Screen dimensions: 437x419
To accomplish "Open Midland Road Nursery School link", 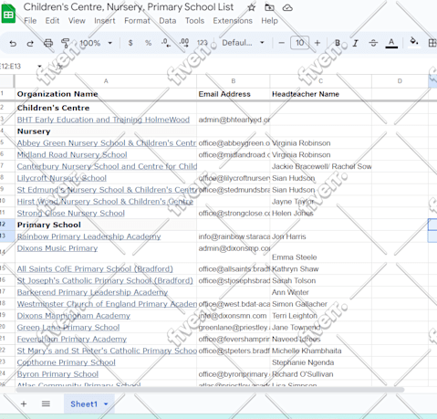I will click(x=72, y=154).
